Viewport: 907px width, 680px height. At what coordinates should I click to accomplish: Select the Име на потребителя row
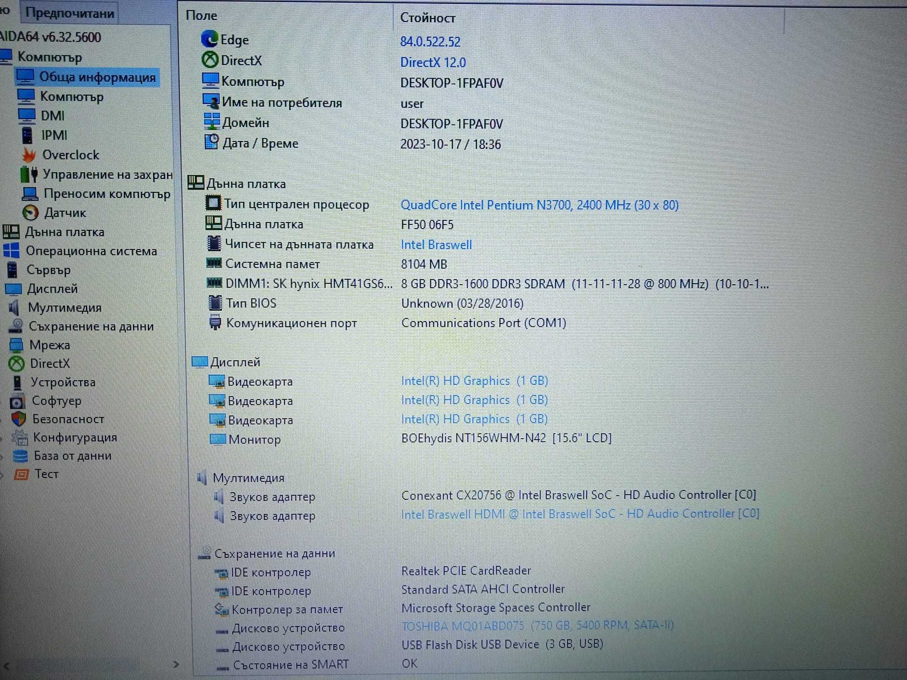coord(313,103)
